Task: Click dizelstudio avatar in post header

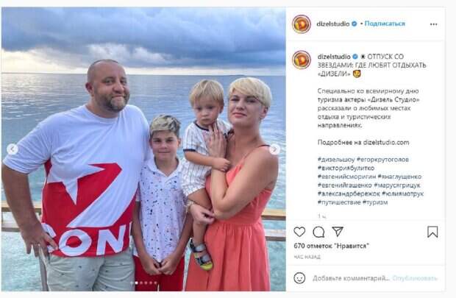Action: point(302,24)
